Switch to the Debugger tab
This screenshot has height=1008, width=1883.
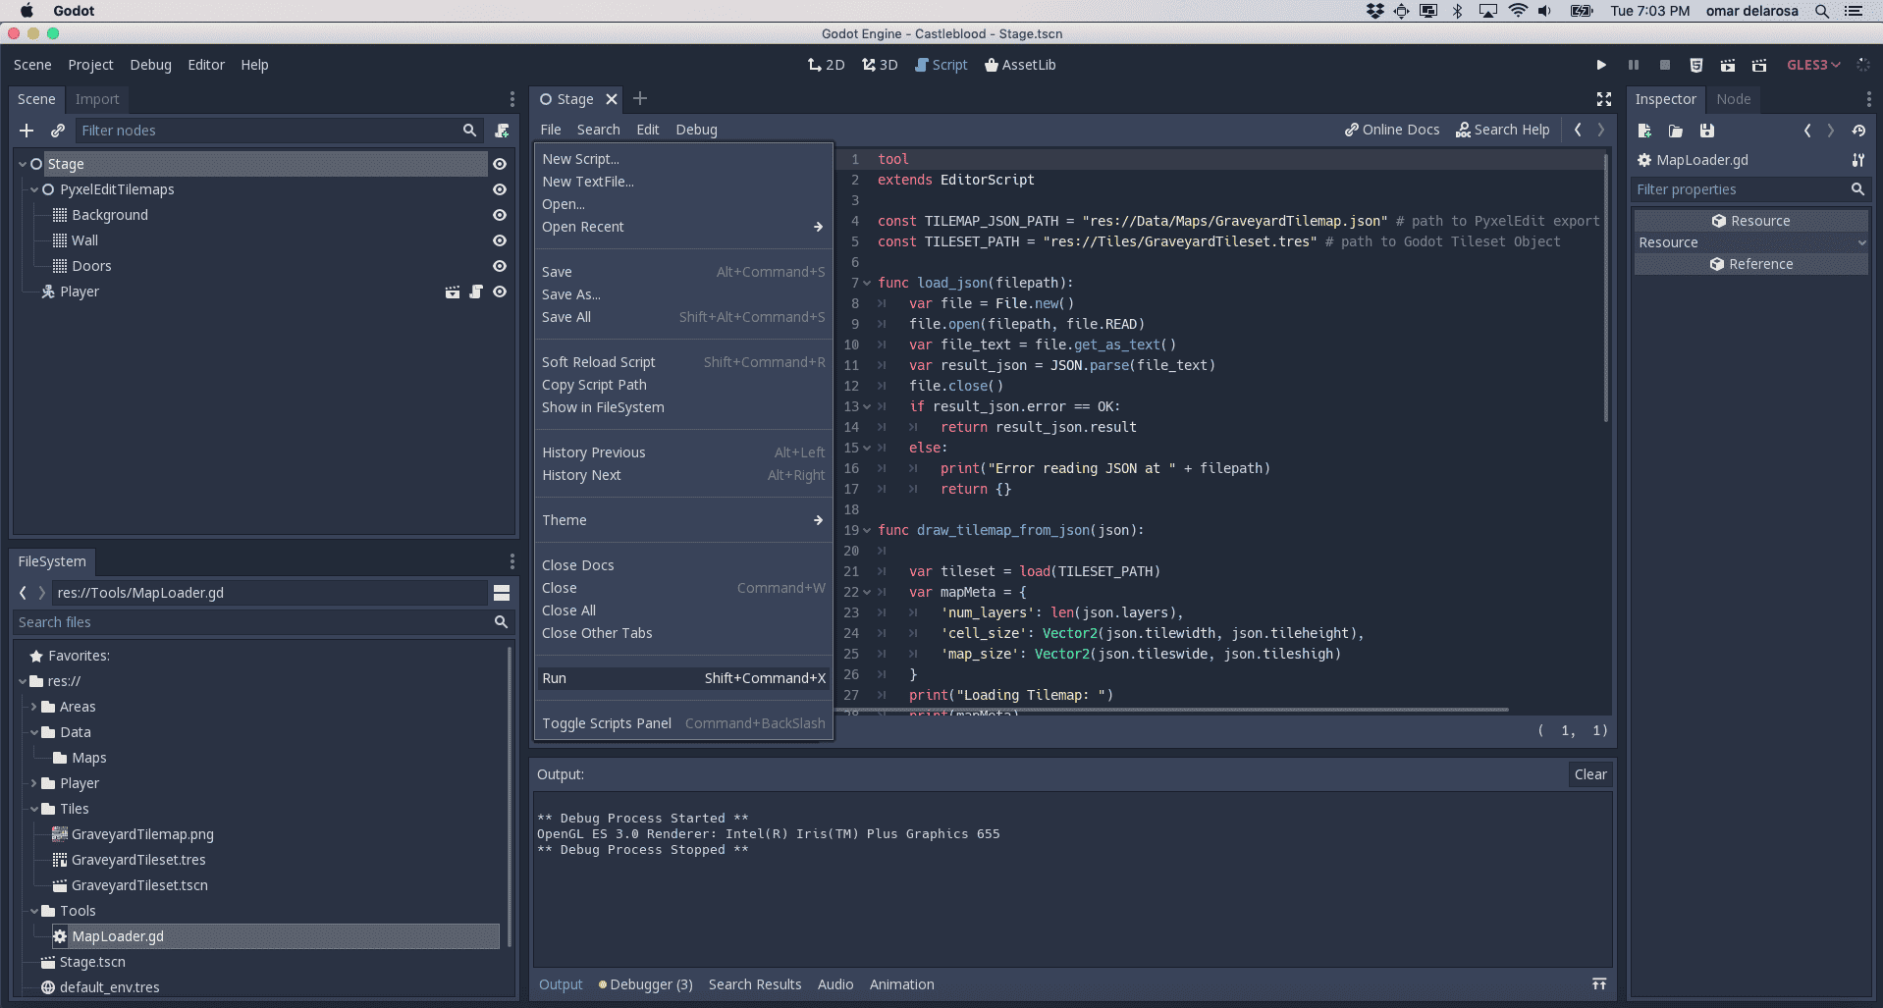click(645, 984)
